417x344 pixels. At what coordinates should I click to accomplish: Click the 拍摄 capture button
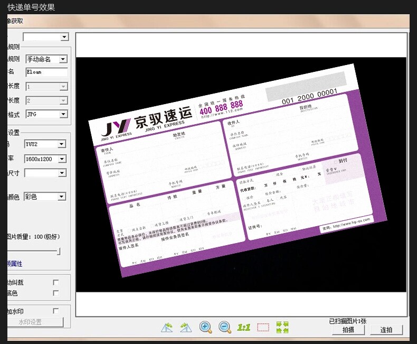348,330
